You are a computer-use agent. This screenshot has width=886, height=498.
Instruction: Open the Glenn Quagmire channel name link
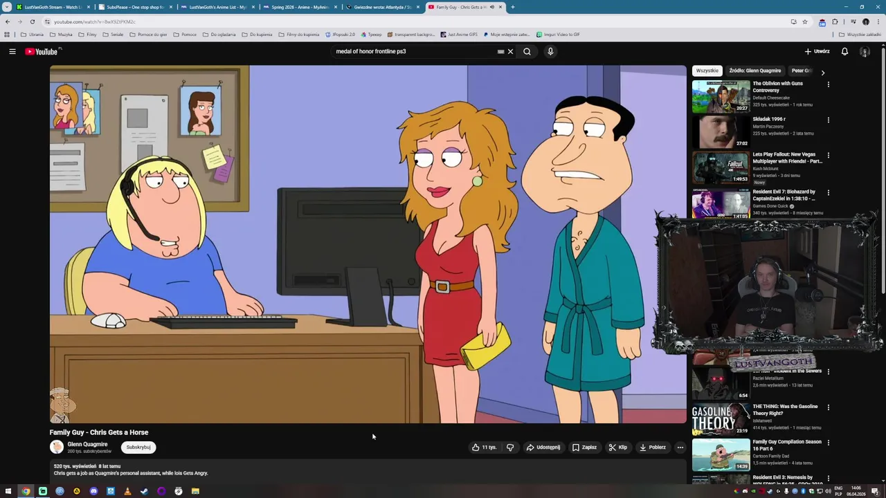point(87,444)
